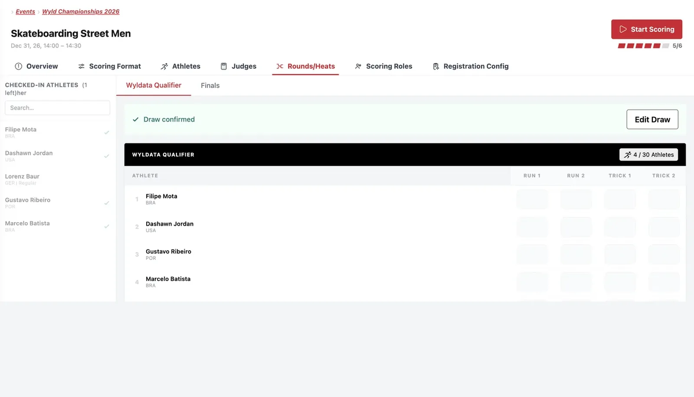This screenshot has width=694, height=397.
Task: Click the Overview info circle icon
Action: [18, 66]
